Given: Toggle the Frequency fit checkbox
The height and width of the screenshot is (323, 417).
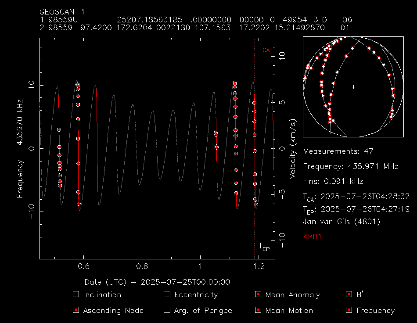Looking at the screenshot, I should [349, 310].
